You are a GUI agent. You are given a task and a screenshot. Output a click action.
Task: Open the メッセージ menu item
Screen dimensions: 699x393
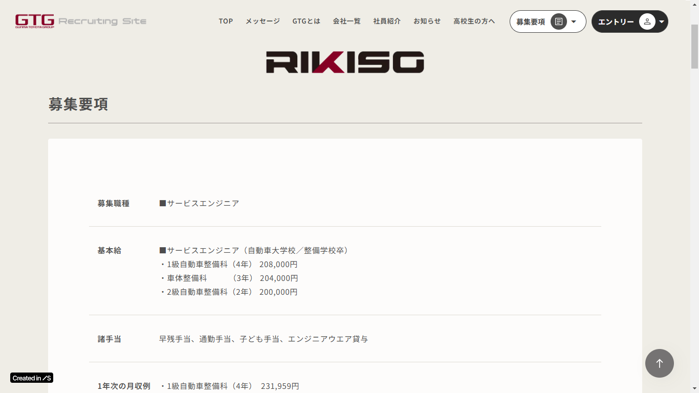tap(263, 21)
